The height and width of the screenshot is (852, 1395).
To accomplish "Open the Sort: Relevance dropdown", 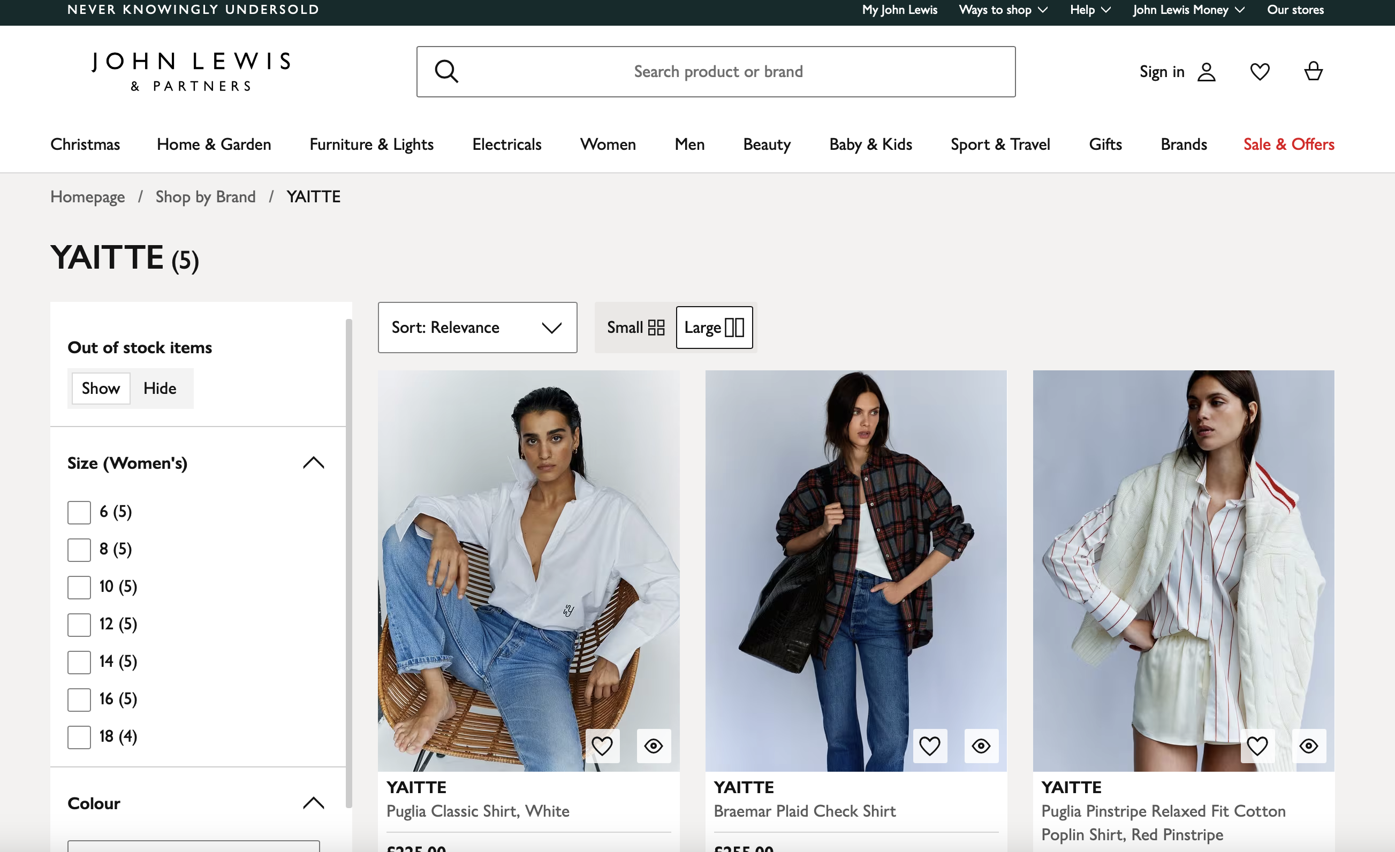I will (477, 327).
